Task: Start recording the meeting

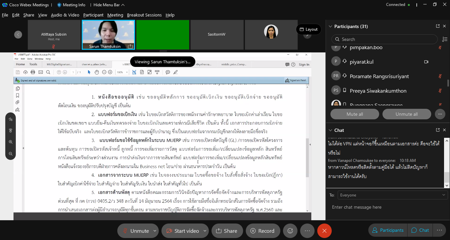Action: tap(263, 231)
